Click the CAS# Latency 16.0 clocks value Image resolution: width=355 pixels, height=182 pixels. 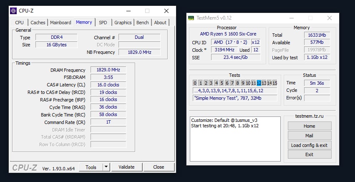(x=108, y=85)
